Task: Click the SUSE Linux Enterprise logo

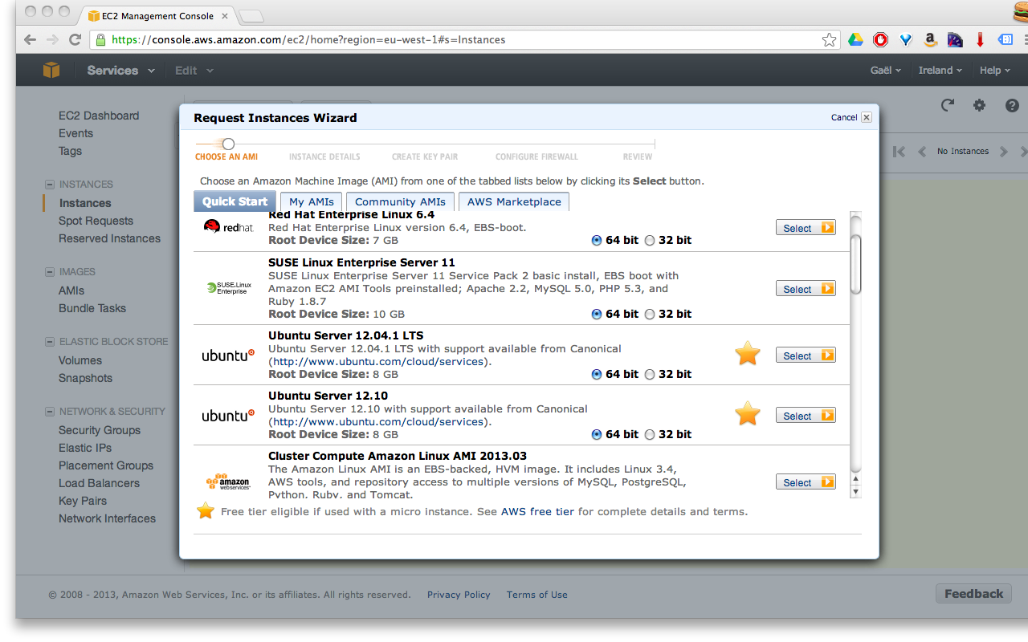Action: (229, 287)
